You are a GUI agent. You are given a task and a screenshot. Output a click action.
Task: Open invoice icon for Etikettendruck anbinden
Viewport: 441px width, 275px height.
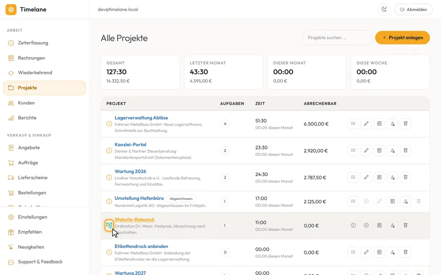[x=379, y=252]
